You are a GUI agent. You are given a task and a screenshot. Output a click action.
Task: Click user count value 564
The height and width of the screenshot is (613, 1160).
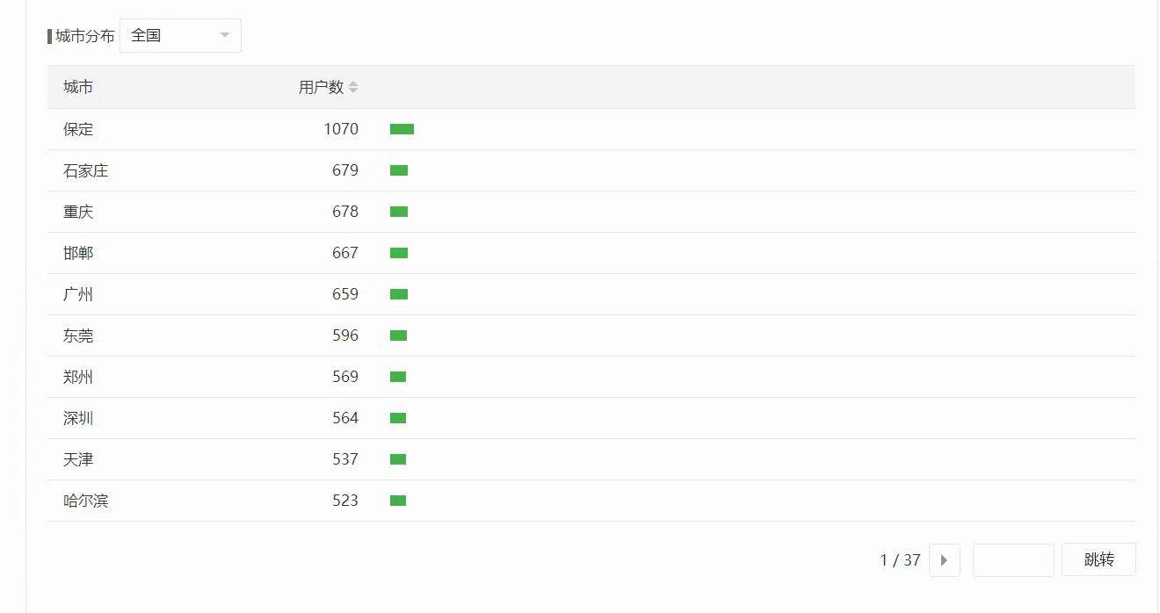(x=345, y=418)
